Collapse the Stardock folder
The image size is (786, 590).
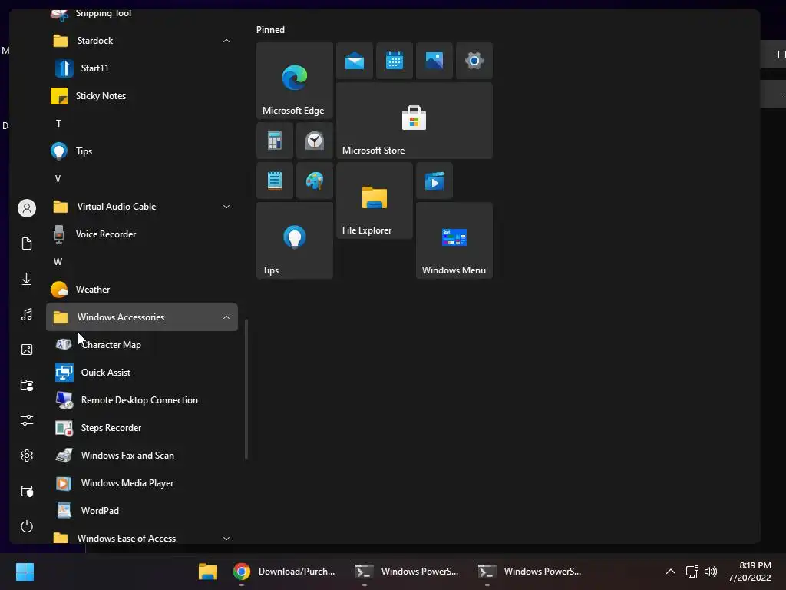tap(226, 41)
